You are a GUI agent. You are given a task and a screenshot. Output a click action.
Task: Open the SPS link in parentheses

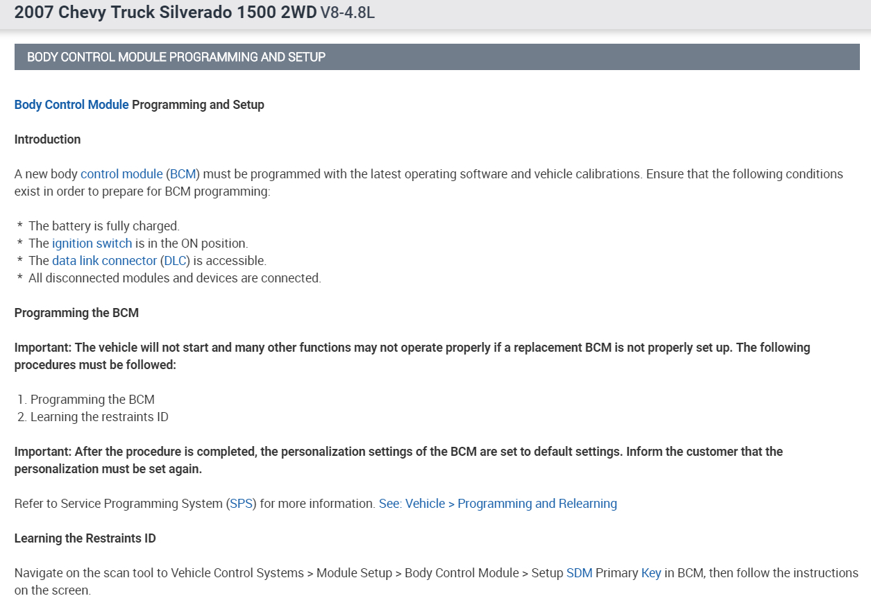tap(242, 504)
